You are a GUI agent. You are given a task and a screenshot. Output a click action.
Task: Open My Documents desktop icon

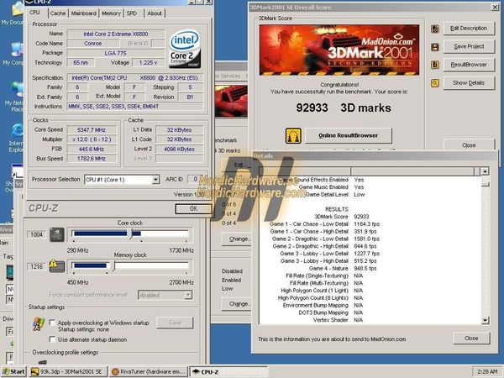(15, 13)
